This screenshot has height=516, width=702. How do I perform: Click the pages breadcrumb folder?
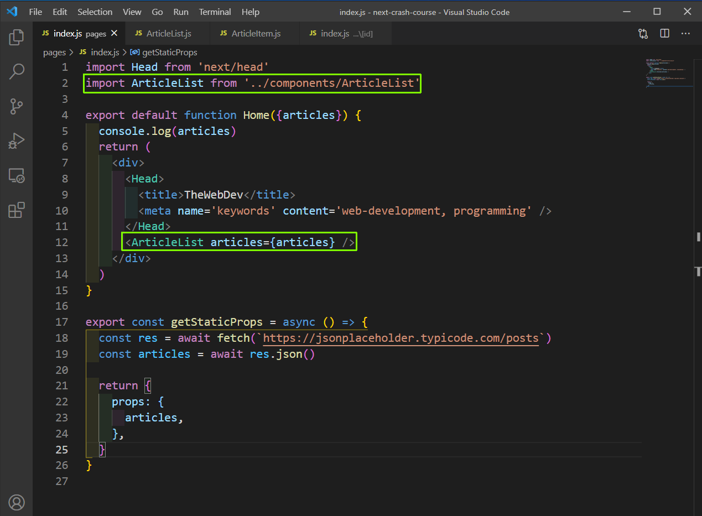pyautogui.click(x=54, y=53)
